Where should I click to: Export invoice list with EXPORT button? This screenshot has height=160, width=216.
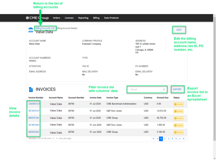pyautogui.click(x=177, y=89)
